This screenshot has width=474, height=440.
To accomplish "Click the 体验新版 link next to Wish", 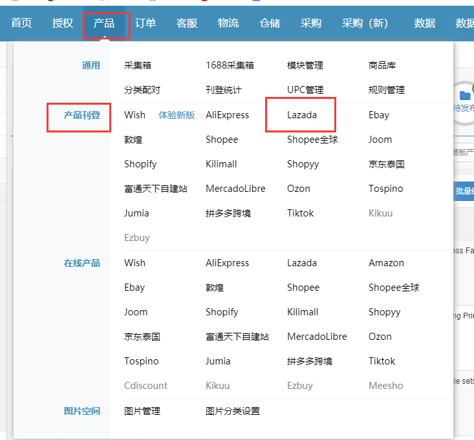I will point(177,115).
